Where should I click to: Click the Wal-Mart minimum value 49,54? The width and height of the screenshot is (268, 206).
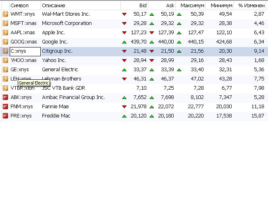click(225, 14)
